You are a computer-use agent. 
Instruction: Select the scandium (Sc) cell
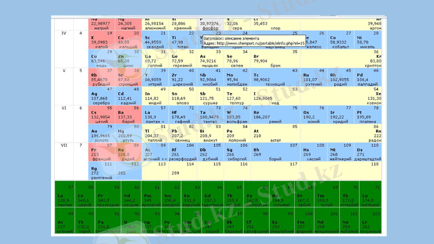coord(156,40)
